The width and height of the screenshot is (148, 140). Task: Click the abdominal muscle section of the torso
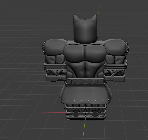85,69
